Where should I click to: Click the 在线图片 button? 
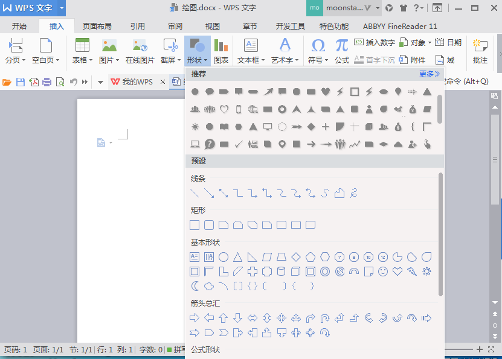[140, 51]
